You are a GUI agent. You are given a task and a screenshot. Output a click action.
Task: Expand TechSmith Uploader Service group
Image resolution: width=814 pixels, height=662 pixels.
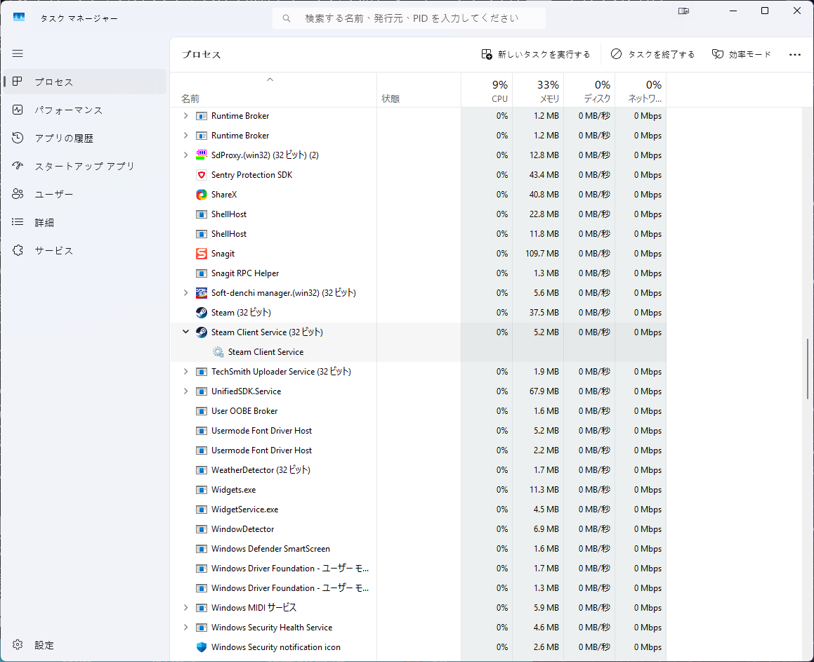(186, 372)
